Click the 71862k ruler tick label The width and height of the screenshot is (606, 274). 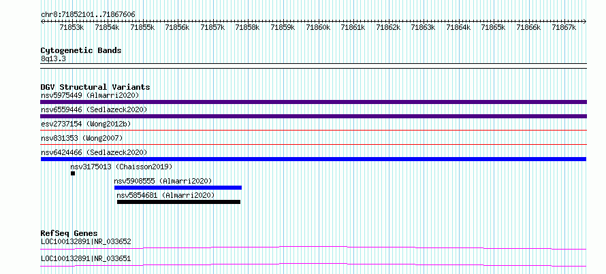[387, 27]
